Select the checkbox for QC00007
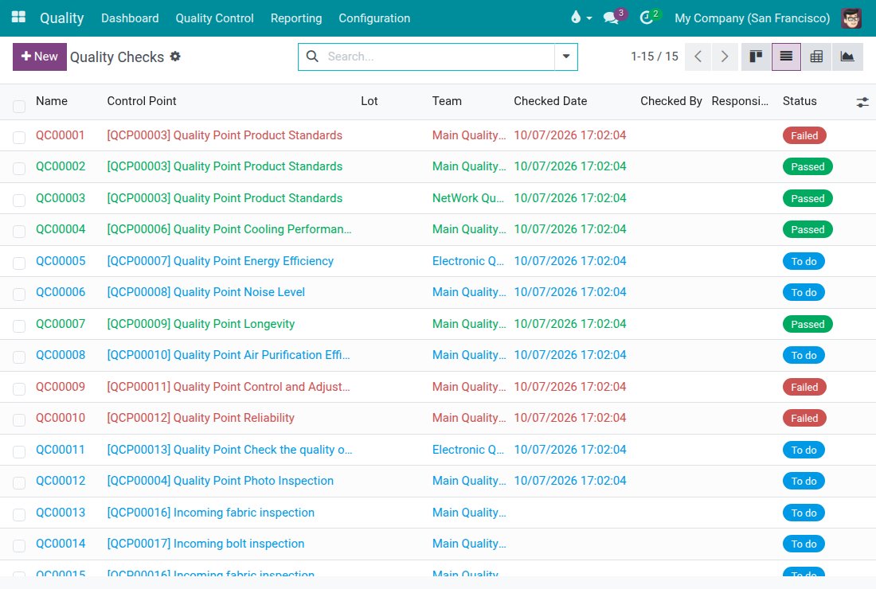This screenshot has width=876, height=589. [x=19, y=326]
